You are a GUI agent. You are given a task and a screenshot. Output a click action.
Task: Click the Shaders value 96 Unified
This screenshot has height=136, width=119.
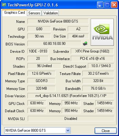[44, 66]
